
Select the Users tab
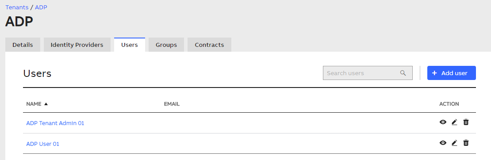pyautogui.click(x=130, y=45)
